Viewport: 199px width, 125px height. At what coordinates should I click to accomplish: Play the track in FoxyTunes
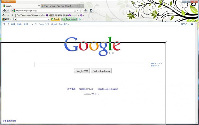tap(59, 15)
